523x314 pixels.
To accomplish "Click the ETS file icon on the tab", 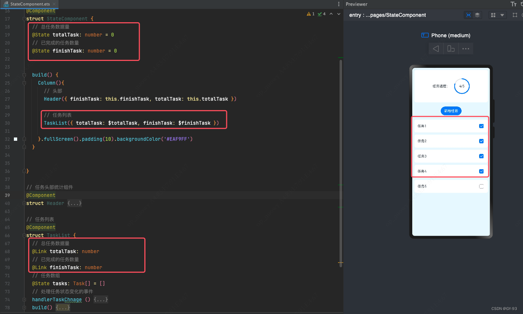I will pyautogui.click(x=6, y=4).
